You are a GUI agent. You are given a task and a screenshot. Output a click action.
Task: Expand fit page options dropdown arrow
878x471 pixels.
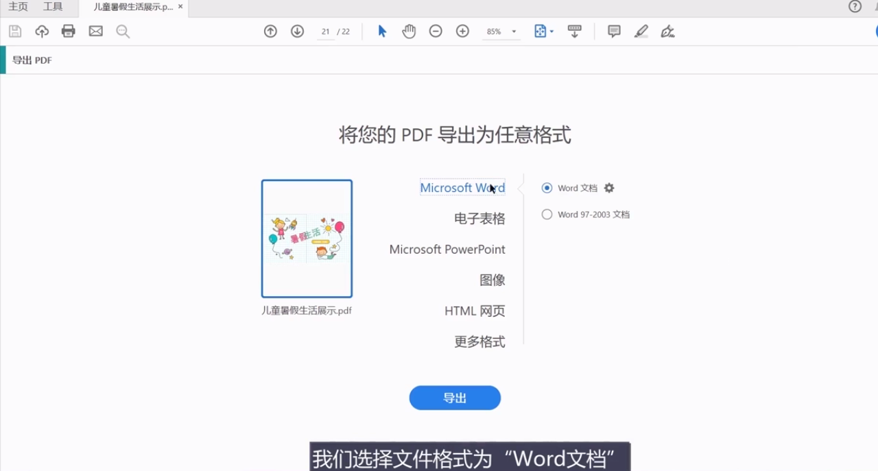pos(551,32)
